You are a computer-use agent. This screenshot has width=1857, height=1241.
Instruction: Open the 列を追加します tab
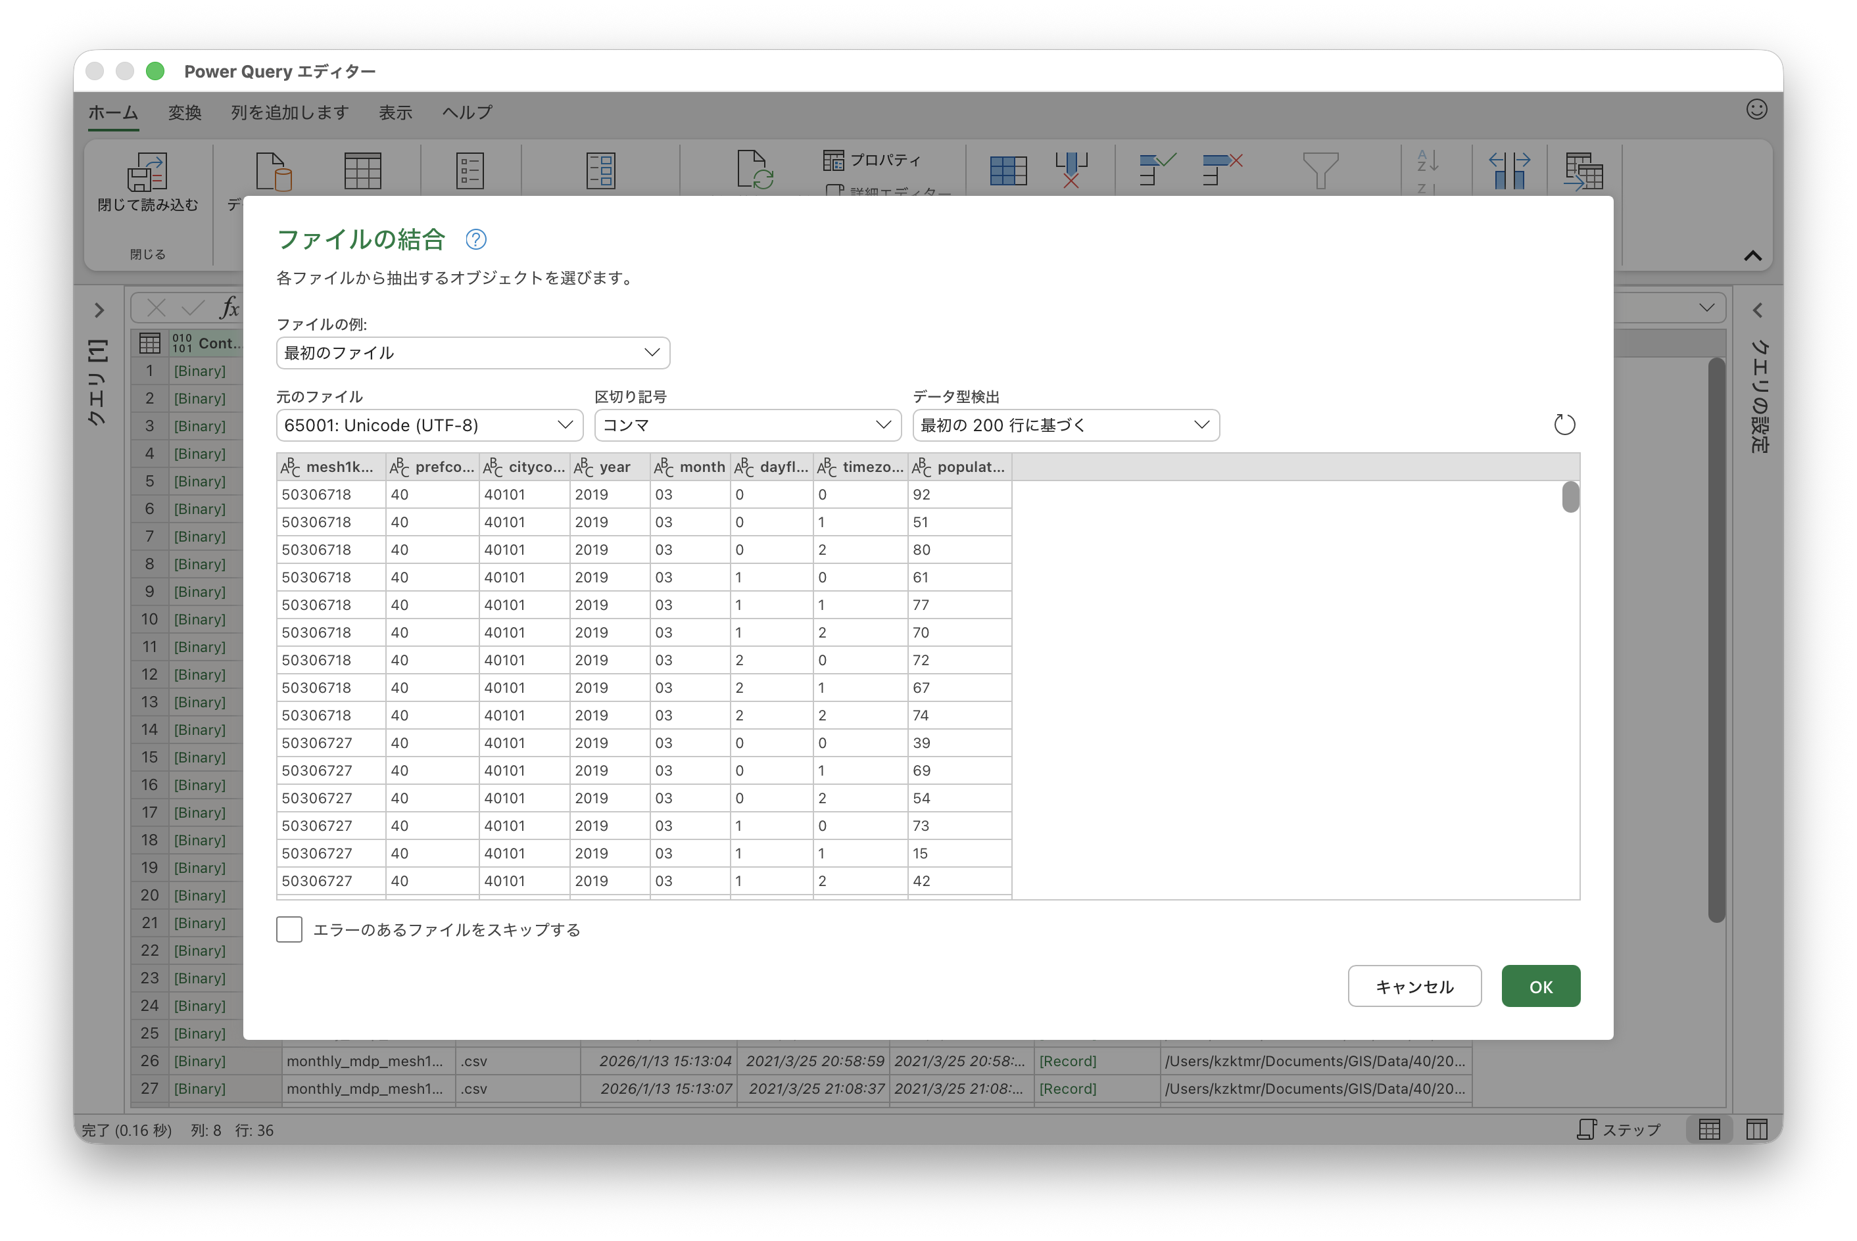coord(290,112)
